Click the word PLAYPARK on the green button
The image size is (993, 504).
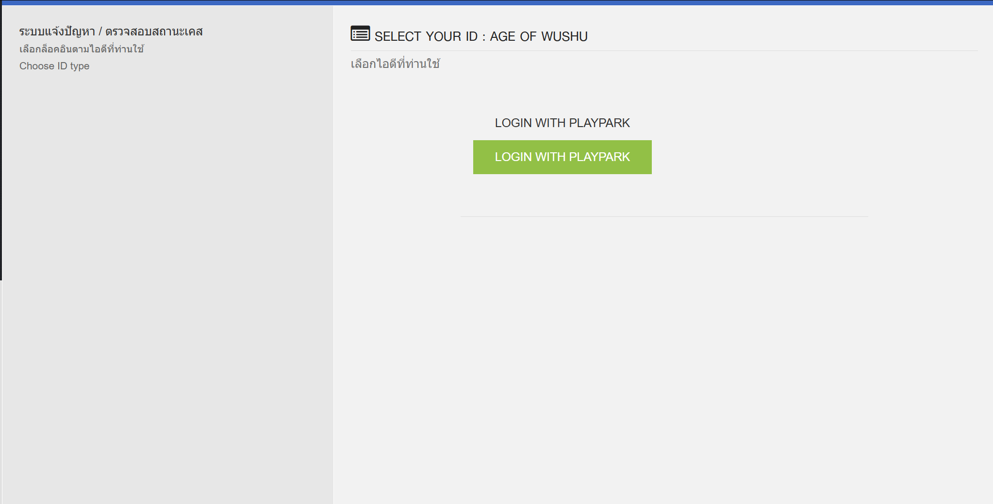click(x=599, y=157)
